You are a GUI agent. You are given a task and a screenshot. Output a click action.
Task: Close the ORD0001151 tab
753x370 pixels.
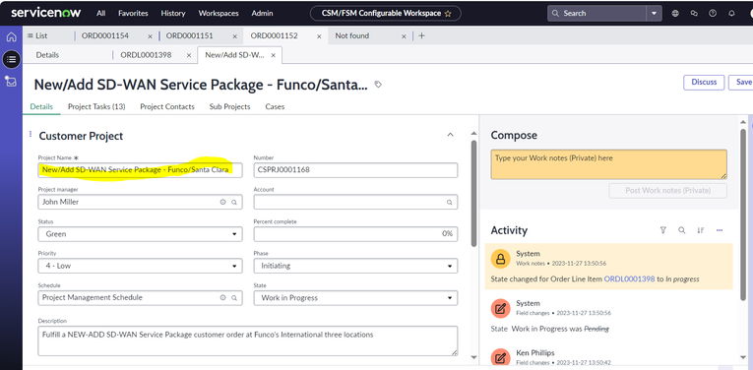(234, 36)
